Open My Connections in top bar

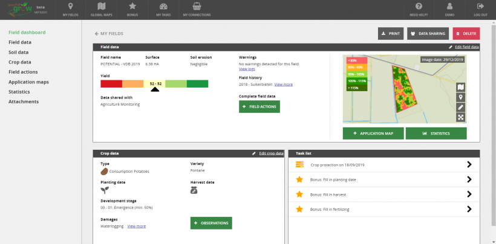[197, 9]
